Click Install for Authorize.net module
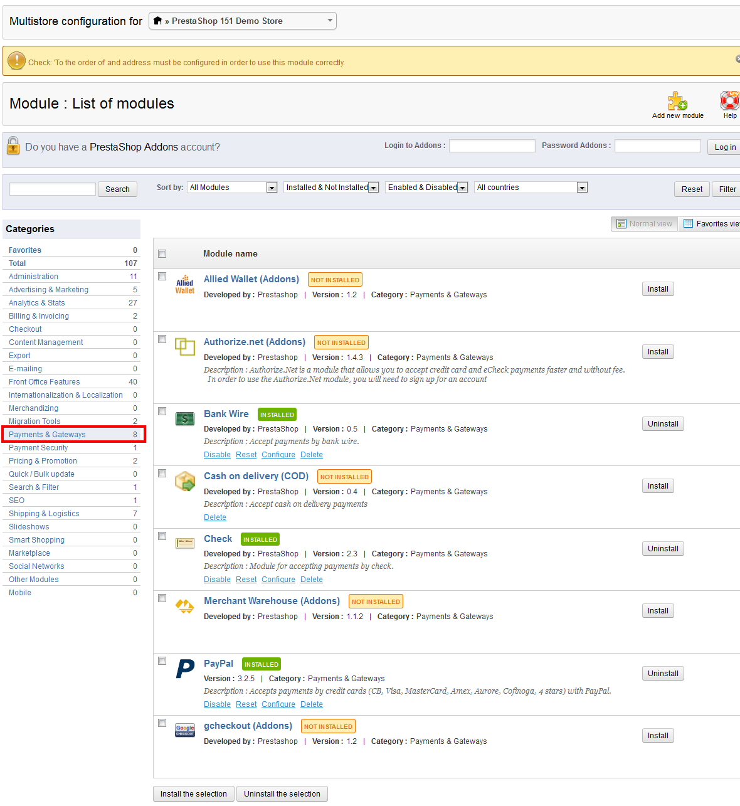 [x=657, y=352]
